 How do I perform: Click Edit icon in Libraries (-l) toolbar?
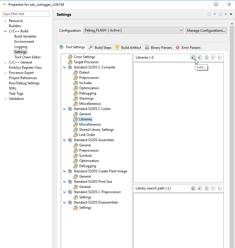pyautogui.click(x=206, y=57)
